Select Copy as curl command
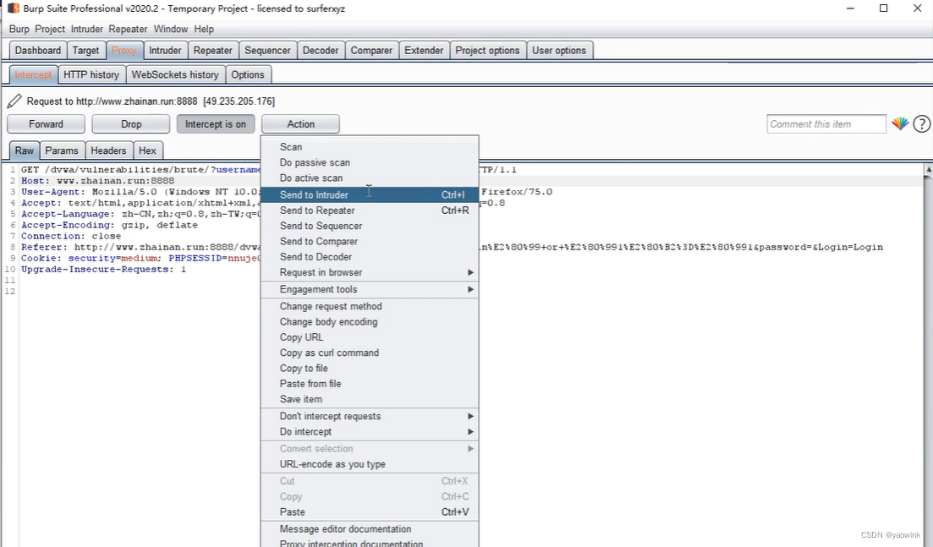The width and height of the screenshot is (933, 547). tap(370, 353)
